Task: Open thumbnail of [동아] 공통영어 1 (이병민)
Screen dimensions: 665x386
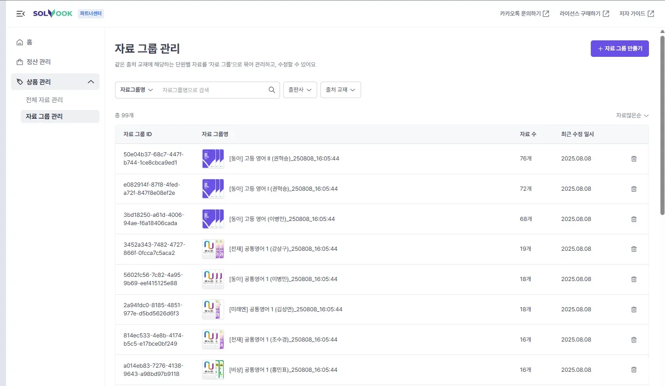Action: coord(213,279)
